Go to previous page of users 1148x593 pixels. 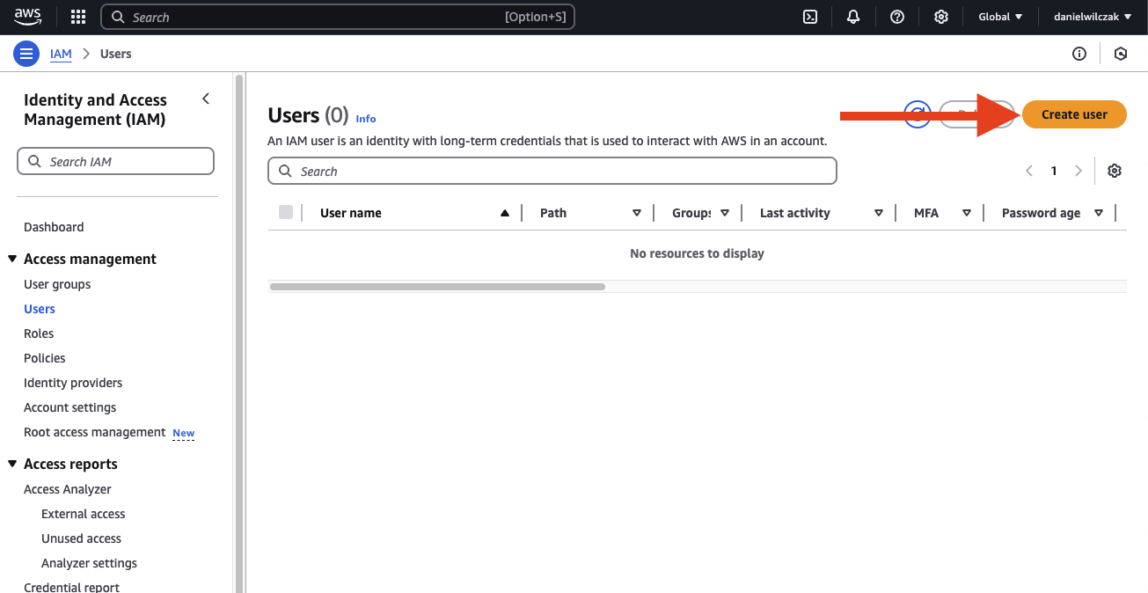pyautogui.click(x=1029, y=171)
